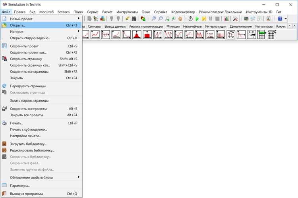Select Сохранить все страницы

coord(41,71)
